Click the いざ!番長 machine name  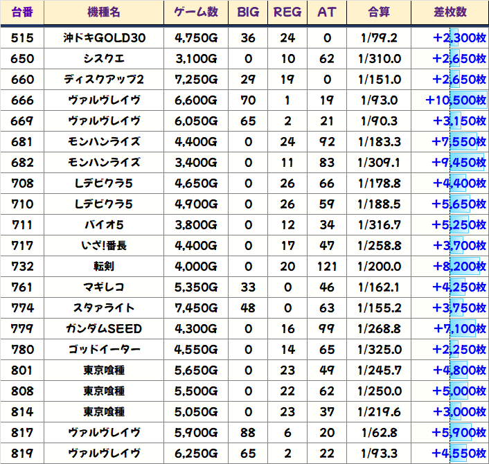(104, 246)
